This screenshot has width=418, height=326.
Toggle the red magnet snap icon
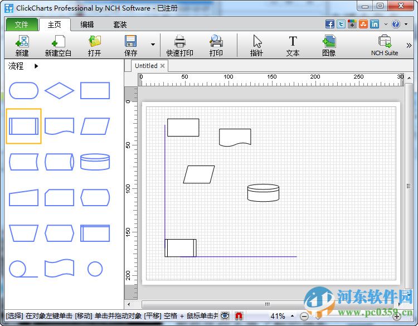(x=239, y=316)
